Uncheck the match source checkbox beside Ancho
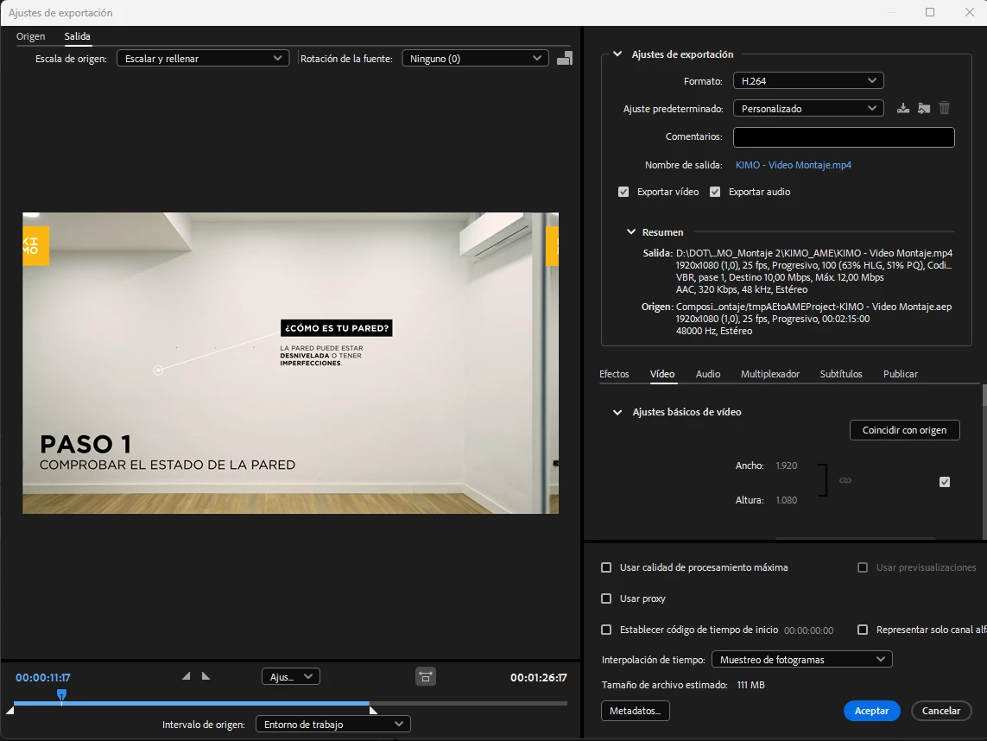 (x=945, y=482)
